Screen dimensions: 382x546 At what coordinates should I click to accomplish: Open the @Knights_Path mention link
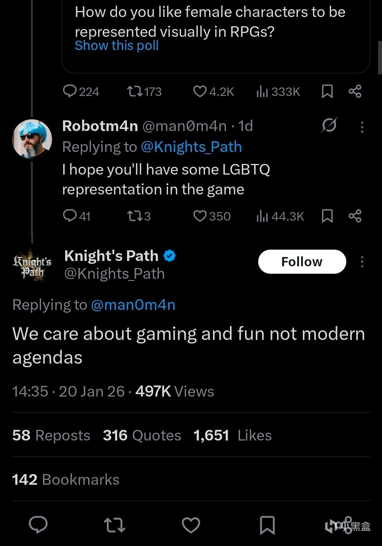(x=191, y=147)
